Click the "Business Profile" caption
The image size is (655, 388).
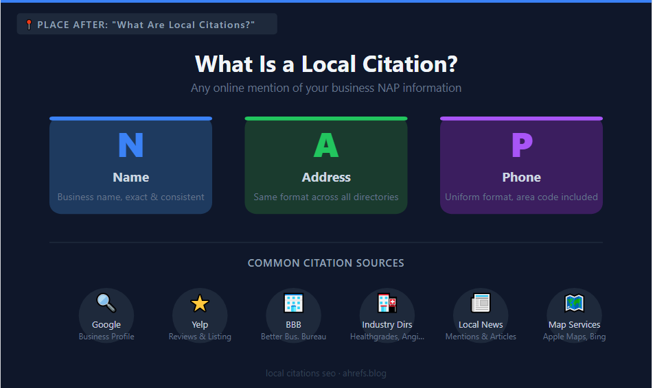[106, 337]
